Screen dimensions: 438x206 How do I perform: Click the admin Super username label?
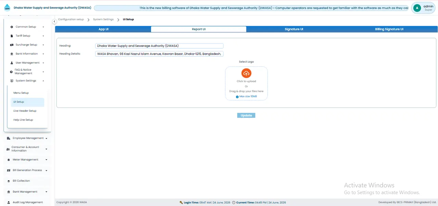tap(428, 8)
